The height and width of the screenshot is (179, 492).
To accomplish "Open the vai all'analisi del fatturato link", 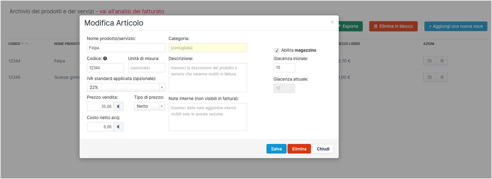I will pyautogui.click(x=132, y=11).
